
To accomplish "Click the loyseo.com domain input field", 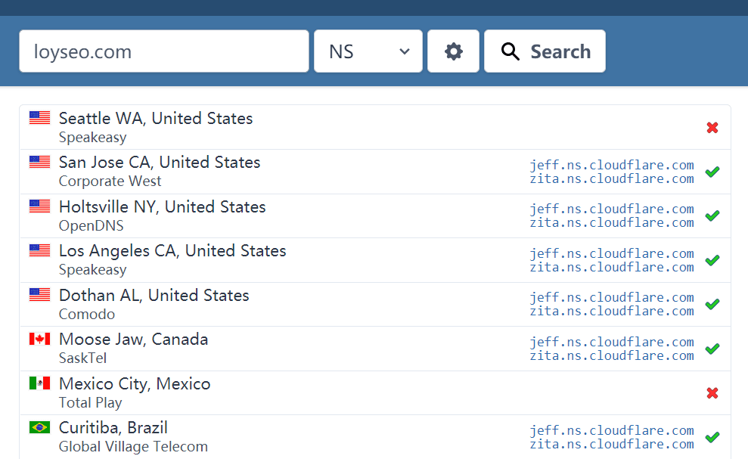I will tap(164, 51).
